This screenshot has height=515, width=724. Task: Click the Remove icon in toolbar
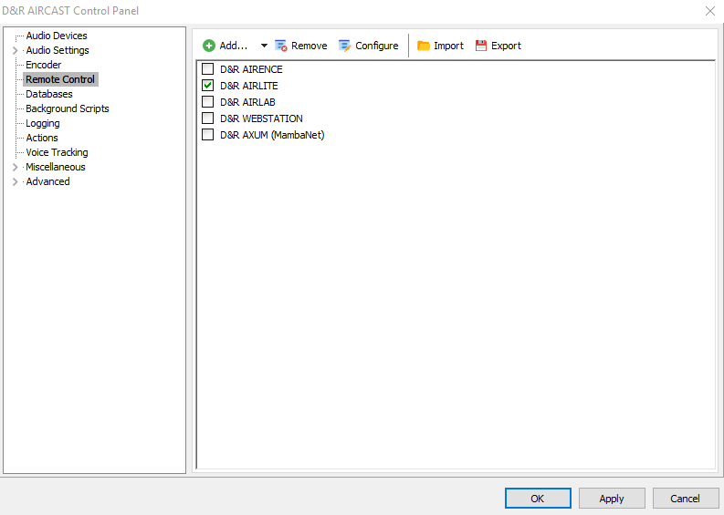[x=281, y=46]
